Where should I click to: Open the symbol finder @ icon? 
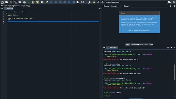(x=24, y=2)
